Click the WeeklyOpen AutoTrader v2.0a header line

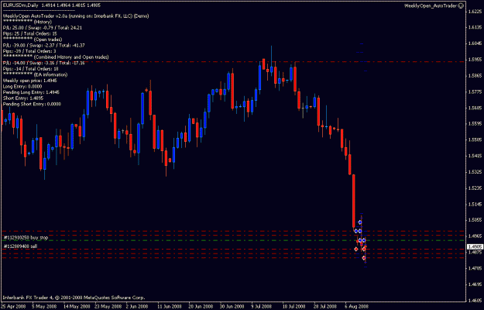click(76, 15)
